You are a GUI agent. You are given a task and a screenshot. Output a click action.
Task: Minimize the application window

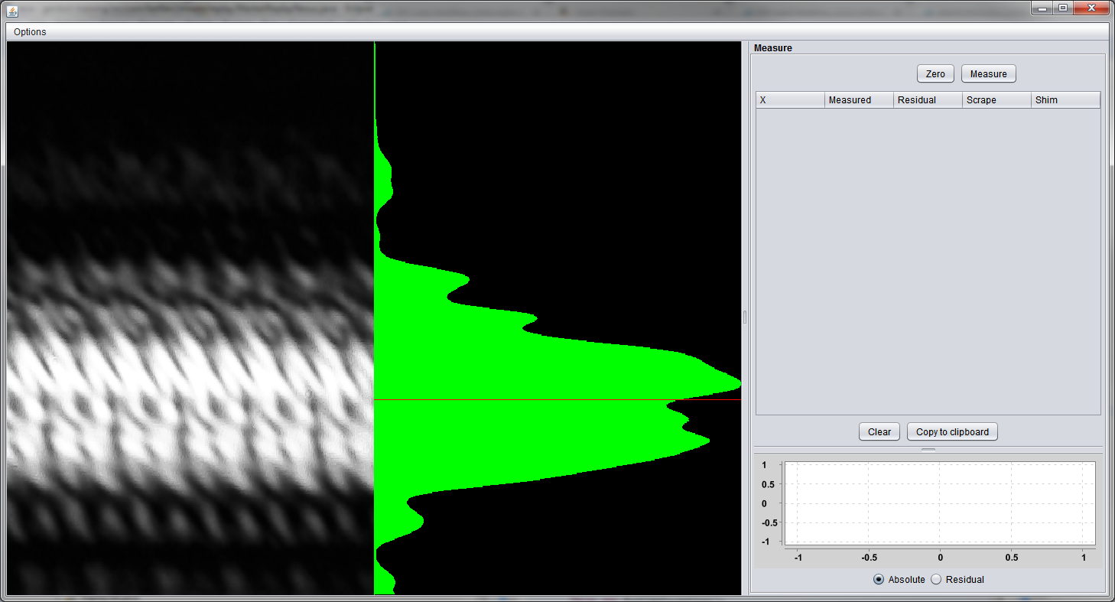tap(1042, 8)
